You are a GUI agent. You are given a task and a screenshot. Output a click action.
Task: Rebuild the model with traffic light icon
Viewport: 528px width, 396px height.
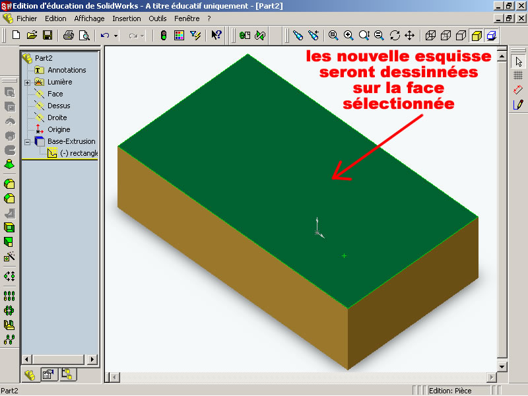pos(163,35)
